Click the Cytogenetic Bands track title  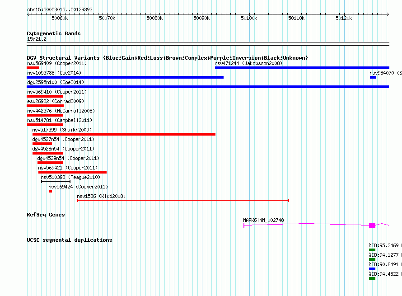tap(54, 33)
